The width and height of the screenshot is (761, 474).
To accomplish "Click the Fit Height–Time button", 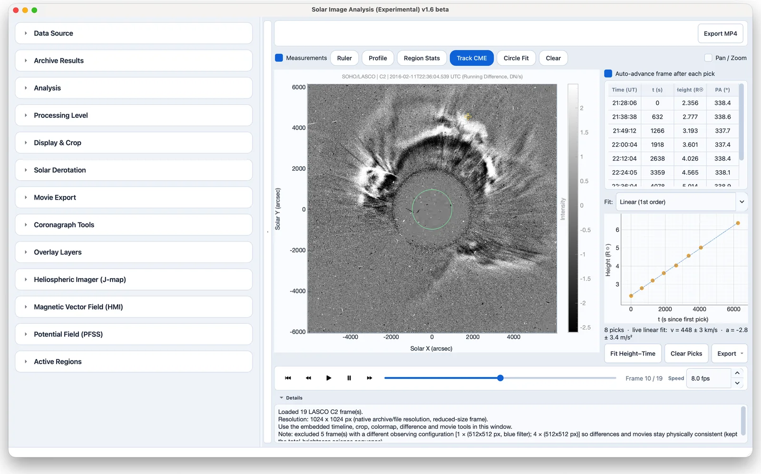I will 633,354.
